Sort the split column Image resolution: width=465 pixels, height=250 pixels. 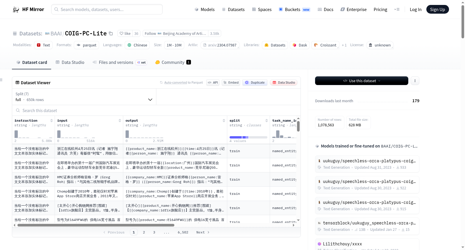coord(267,120)
